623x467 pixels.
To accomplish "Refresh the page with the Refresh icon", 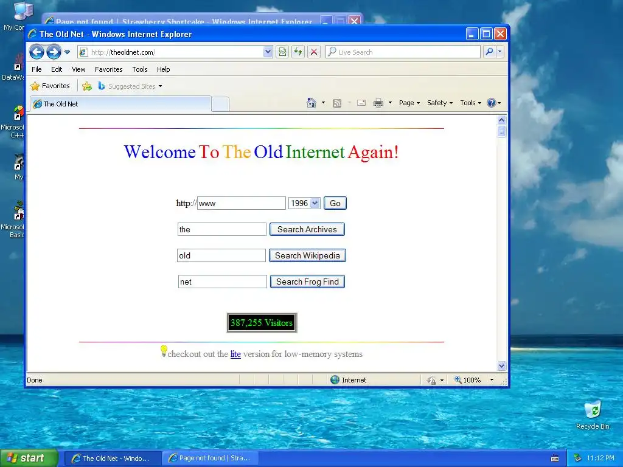I will [x=298, y=52].
